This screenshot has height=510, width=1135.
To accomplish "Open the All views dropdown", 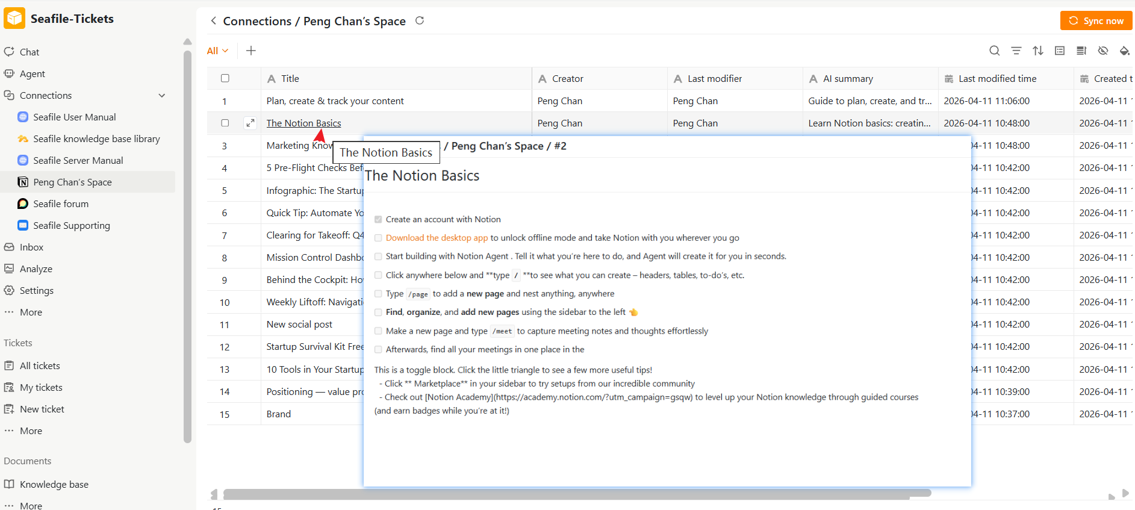I will click(217, 51).
